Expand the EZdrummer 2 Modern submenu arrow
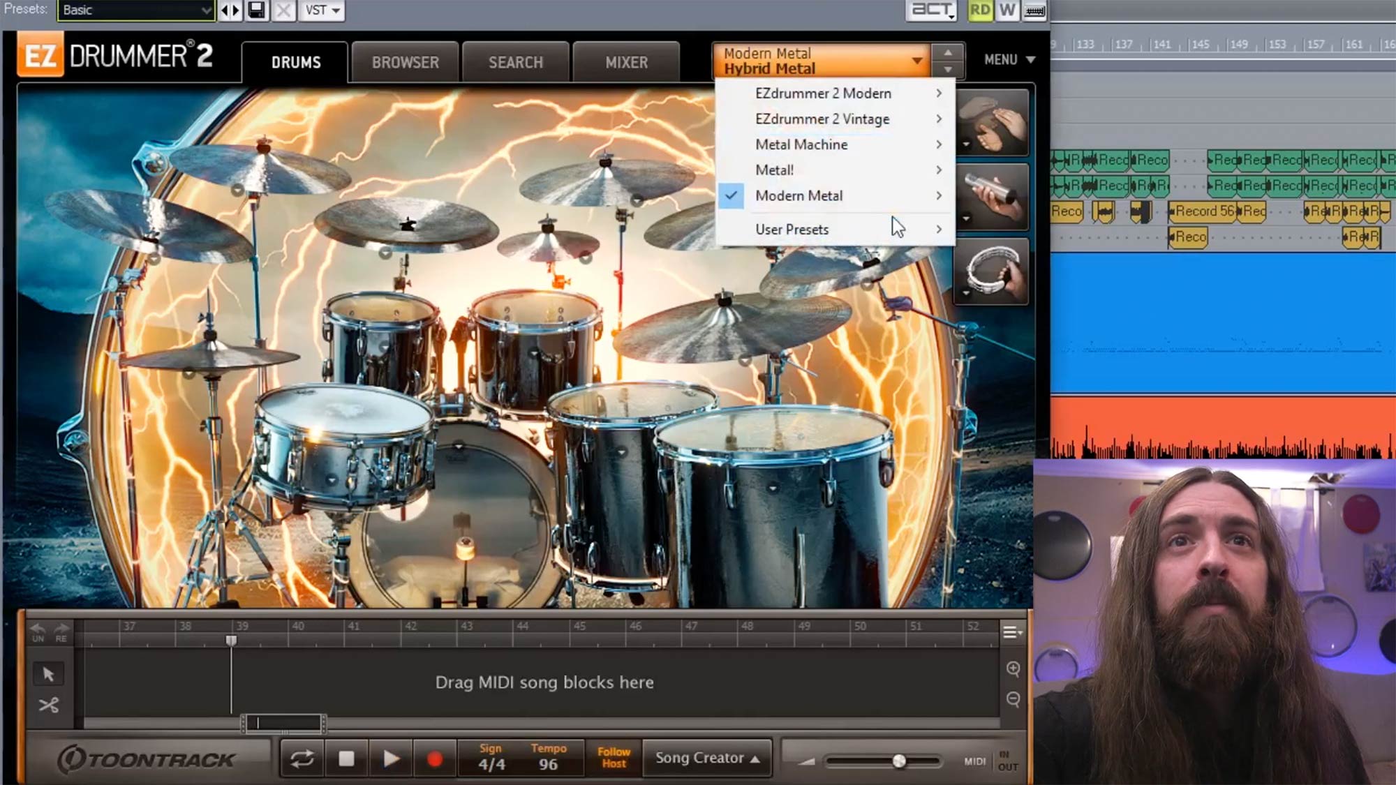This screenshot has width=1396, height=785. point(939,94)
